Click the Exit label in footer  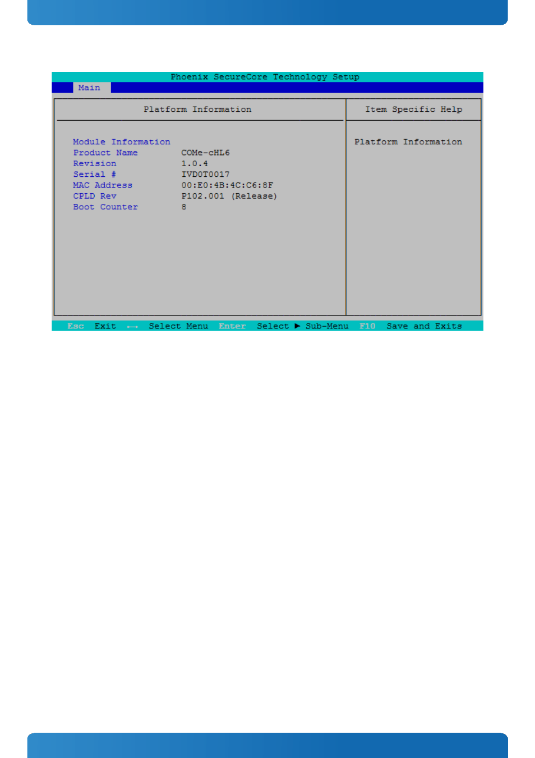105,326
